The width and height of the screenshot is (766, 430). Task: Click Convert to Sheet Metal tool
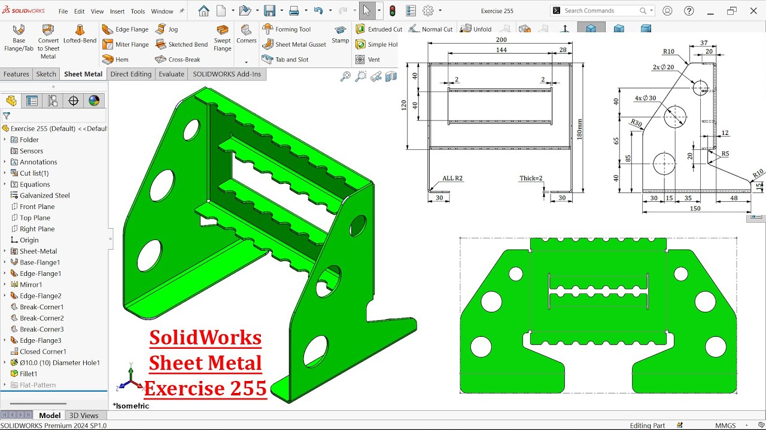pyautogui.click(x=48, y=42)
